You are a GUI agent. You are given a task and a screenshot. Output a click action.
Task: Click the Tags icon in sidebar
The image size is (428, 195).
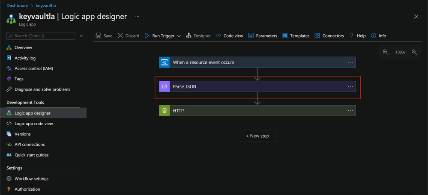9,79
